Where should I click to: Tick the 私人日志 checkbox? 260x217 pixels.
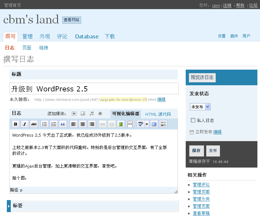[193, 120]
